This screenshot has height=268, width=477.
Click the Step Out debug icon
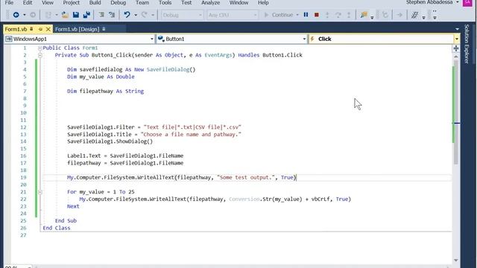[349, 15]
